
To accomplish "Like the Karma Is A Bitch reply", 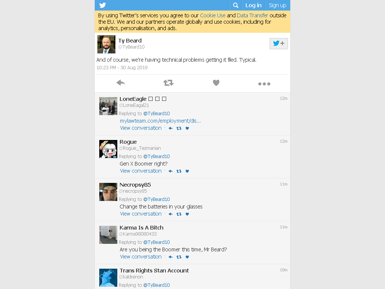I will (187, 257).
